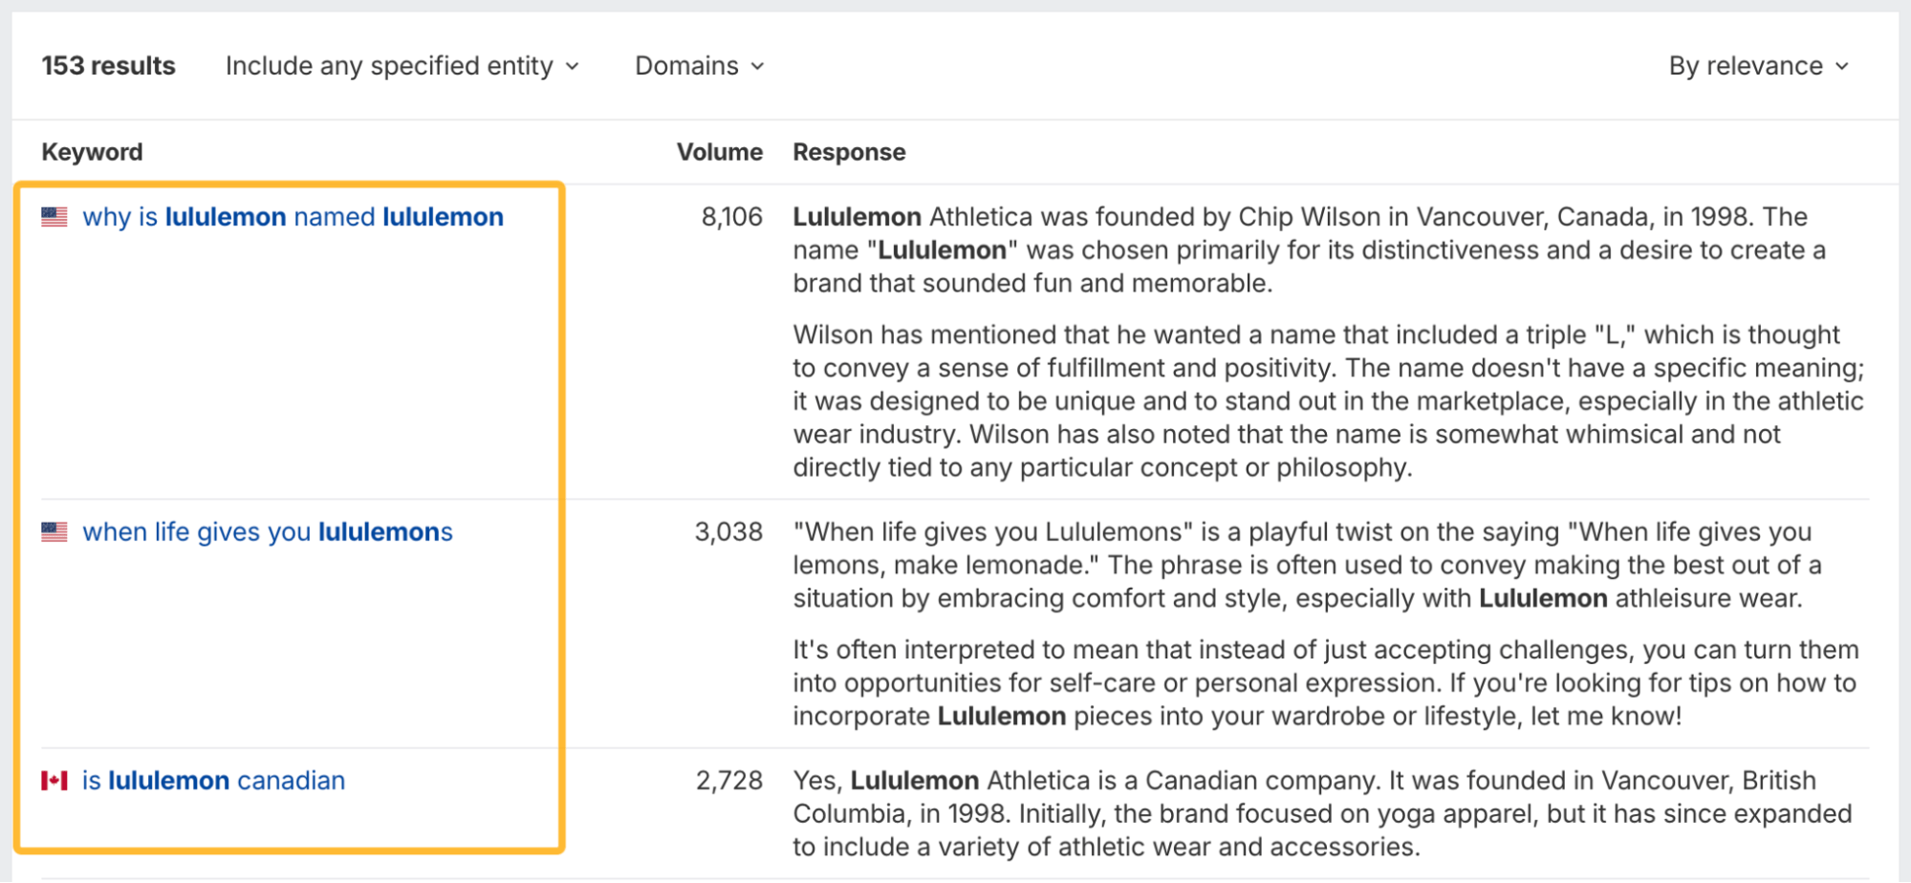1911x883 pixels.
Task: Click the 2,728 volume value
Action: [x=728, y=781]
